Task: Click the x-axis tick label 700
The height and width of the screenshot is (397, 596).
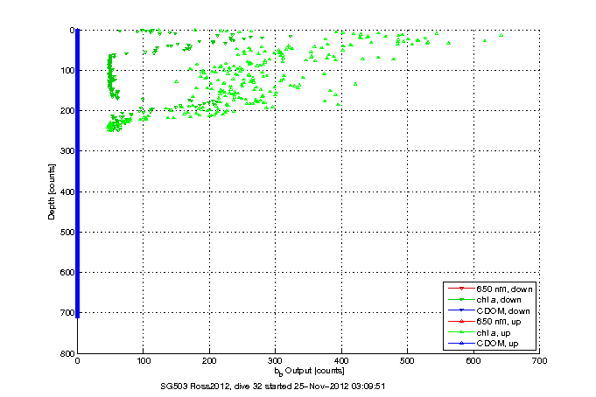Action: [539, 361]
